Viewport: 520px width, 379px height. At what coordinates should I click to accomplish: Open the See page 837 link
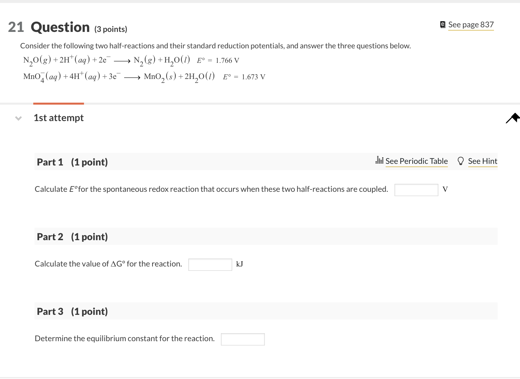471,24
